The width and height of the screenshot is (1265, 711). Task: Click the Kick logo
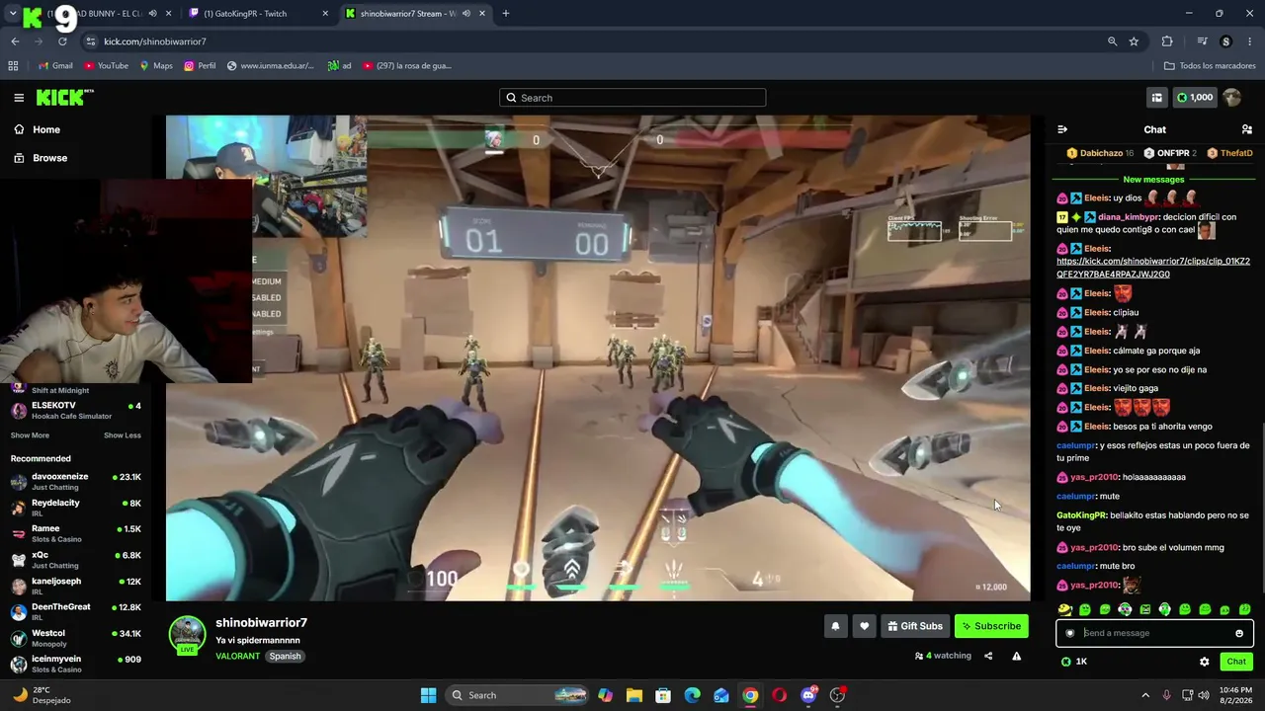pos(64,97)
